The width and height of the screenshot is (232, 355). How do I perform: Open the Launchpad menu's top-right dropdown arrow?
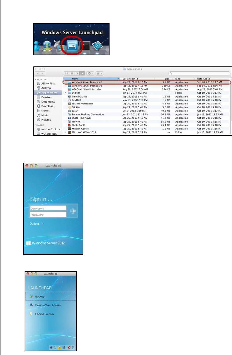[x=73, y=279]
